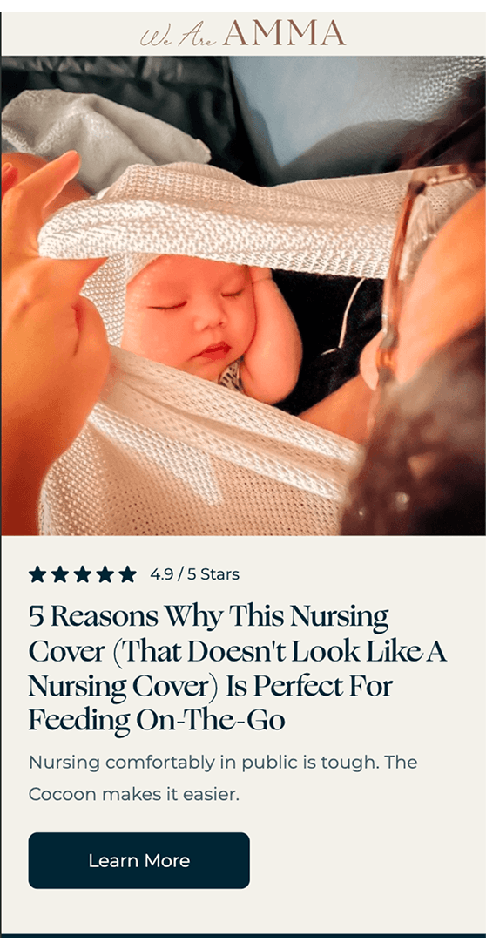Open the baby under nursing cover photo
486x950 pixels.
click(x=243, y=295)
